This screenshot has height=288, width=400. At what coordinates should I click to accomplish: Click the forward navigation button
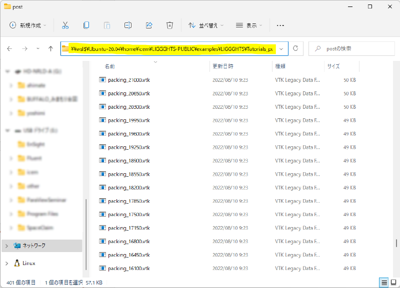[x=24, y=48]
